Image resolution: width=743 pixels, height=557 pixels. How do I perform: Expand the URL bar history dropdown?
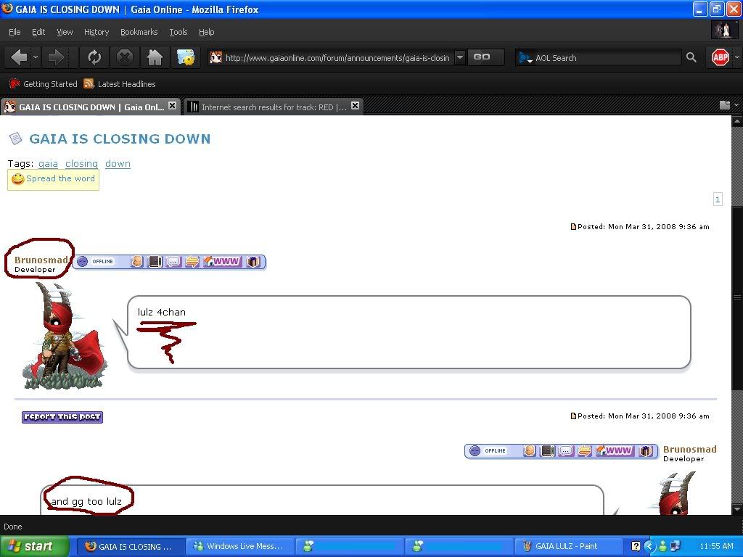(460, 57)
